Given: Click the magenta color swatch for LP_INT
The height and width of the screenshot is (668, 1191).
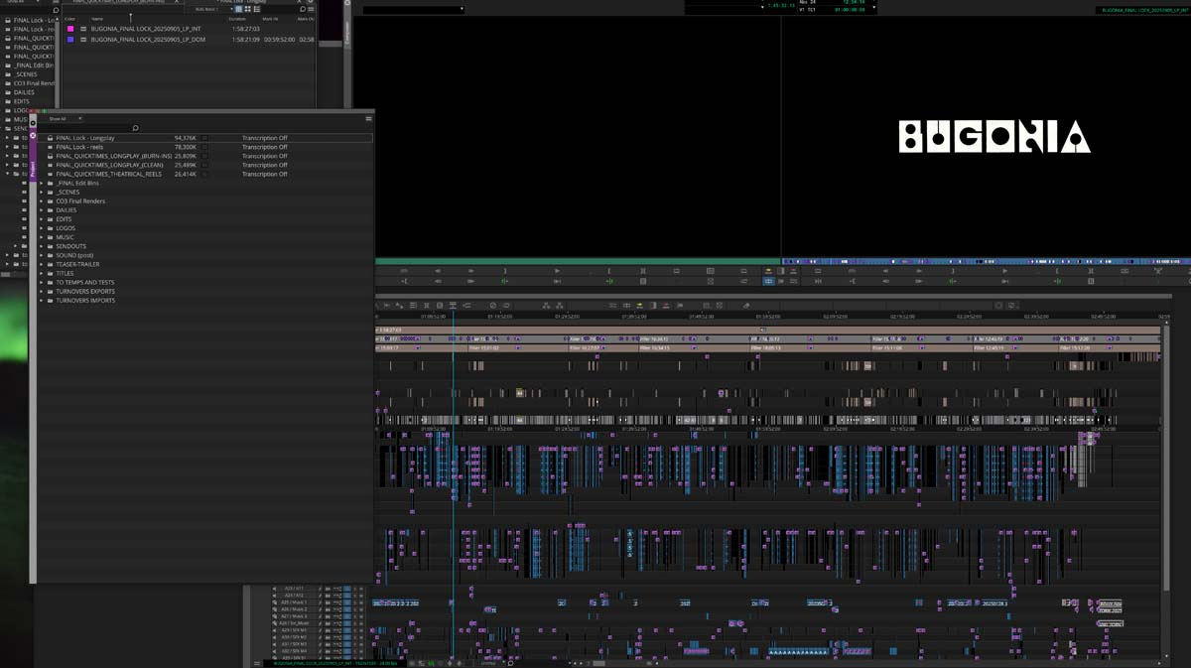Looking at the screenshot, I should [70, 29].
